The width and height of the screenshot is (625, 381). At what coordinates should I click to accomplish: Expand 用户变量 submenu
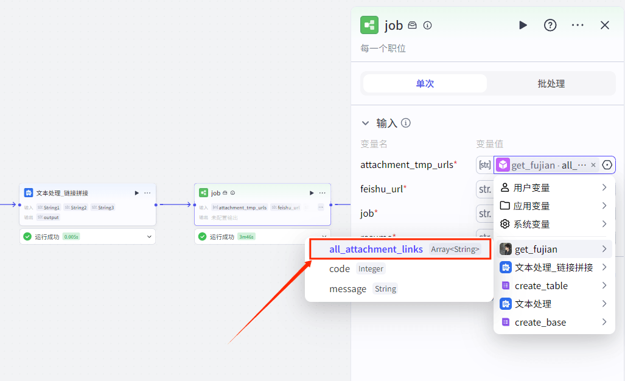pos(554,187)
